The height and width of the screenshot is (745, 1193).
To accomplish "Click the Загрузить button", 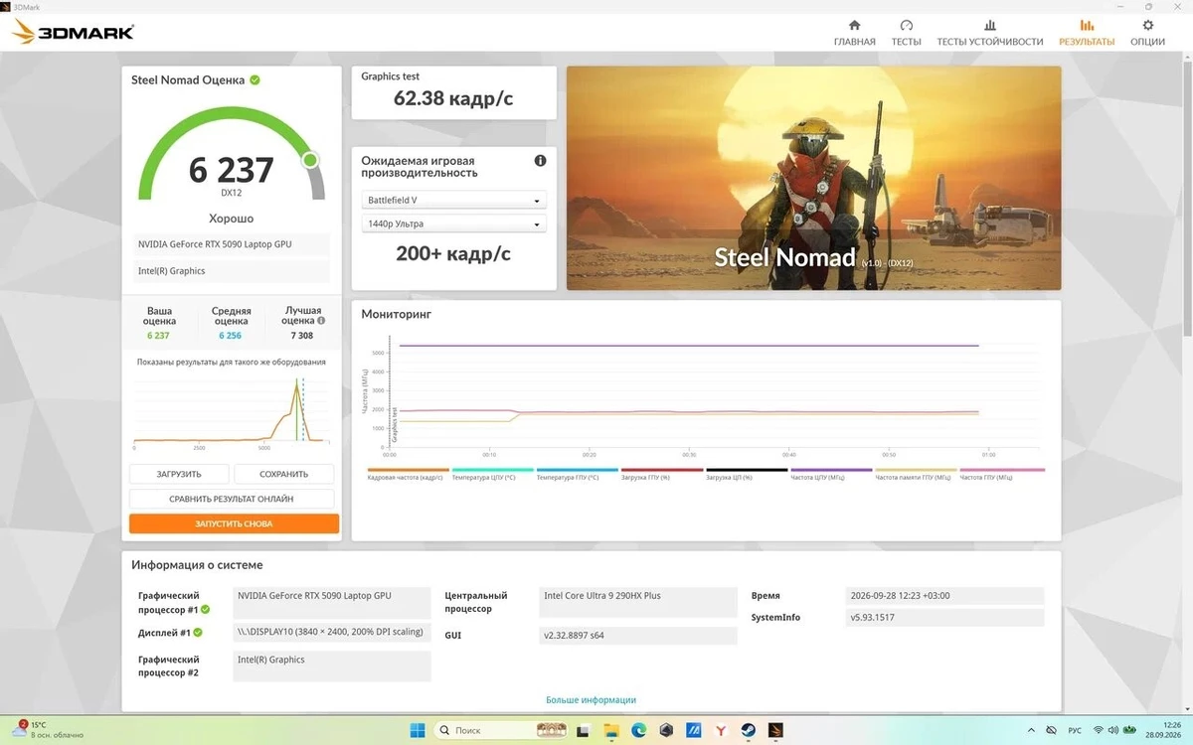I will [x=179, y=474].
